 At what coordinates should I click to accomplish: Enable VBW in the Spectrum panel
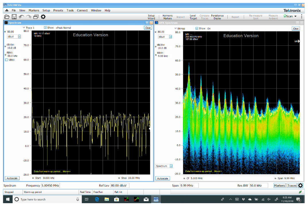[6, 60]
